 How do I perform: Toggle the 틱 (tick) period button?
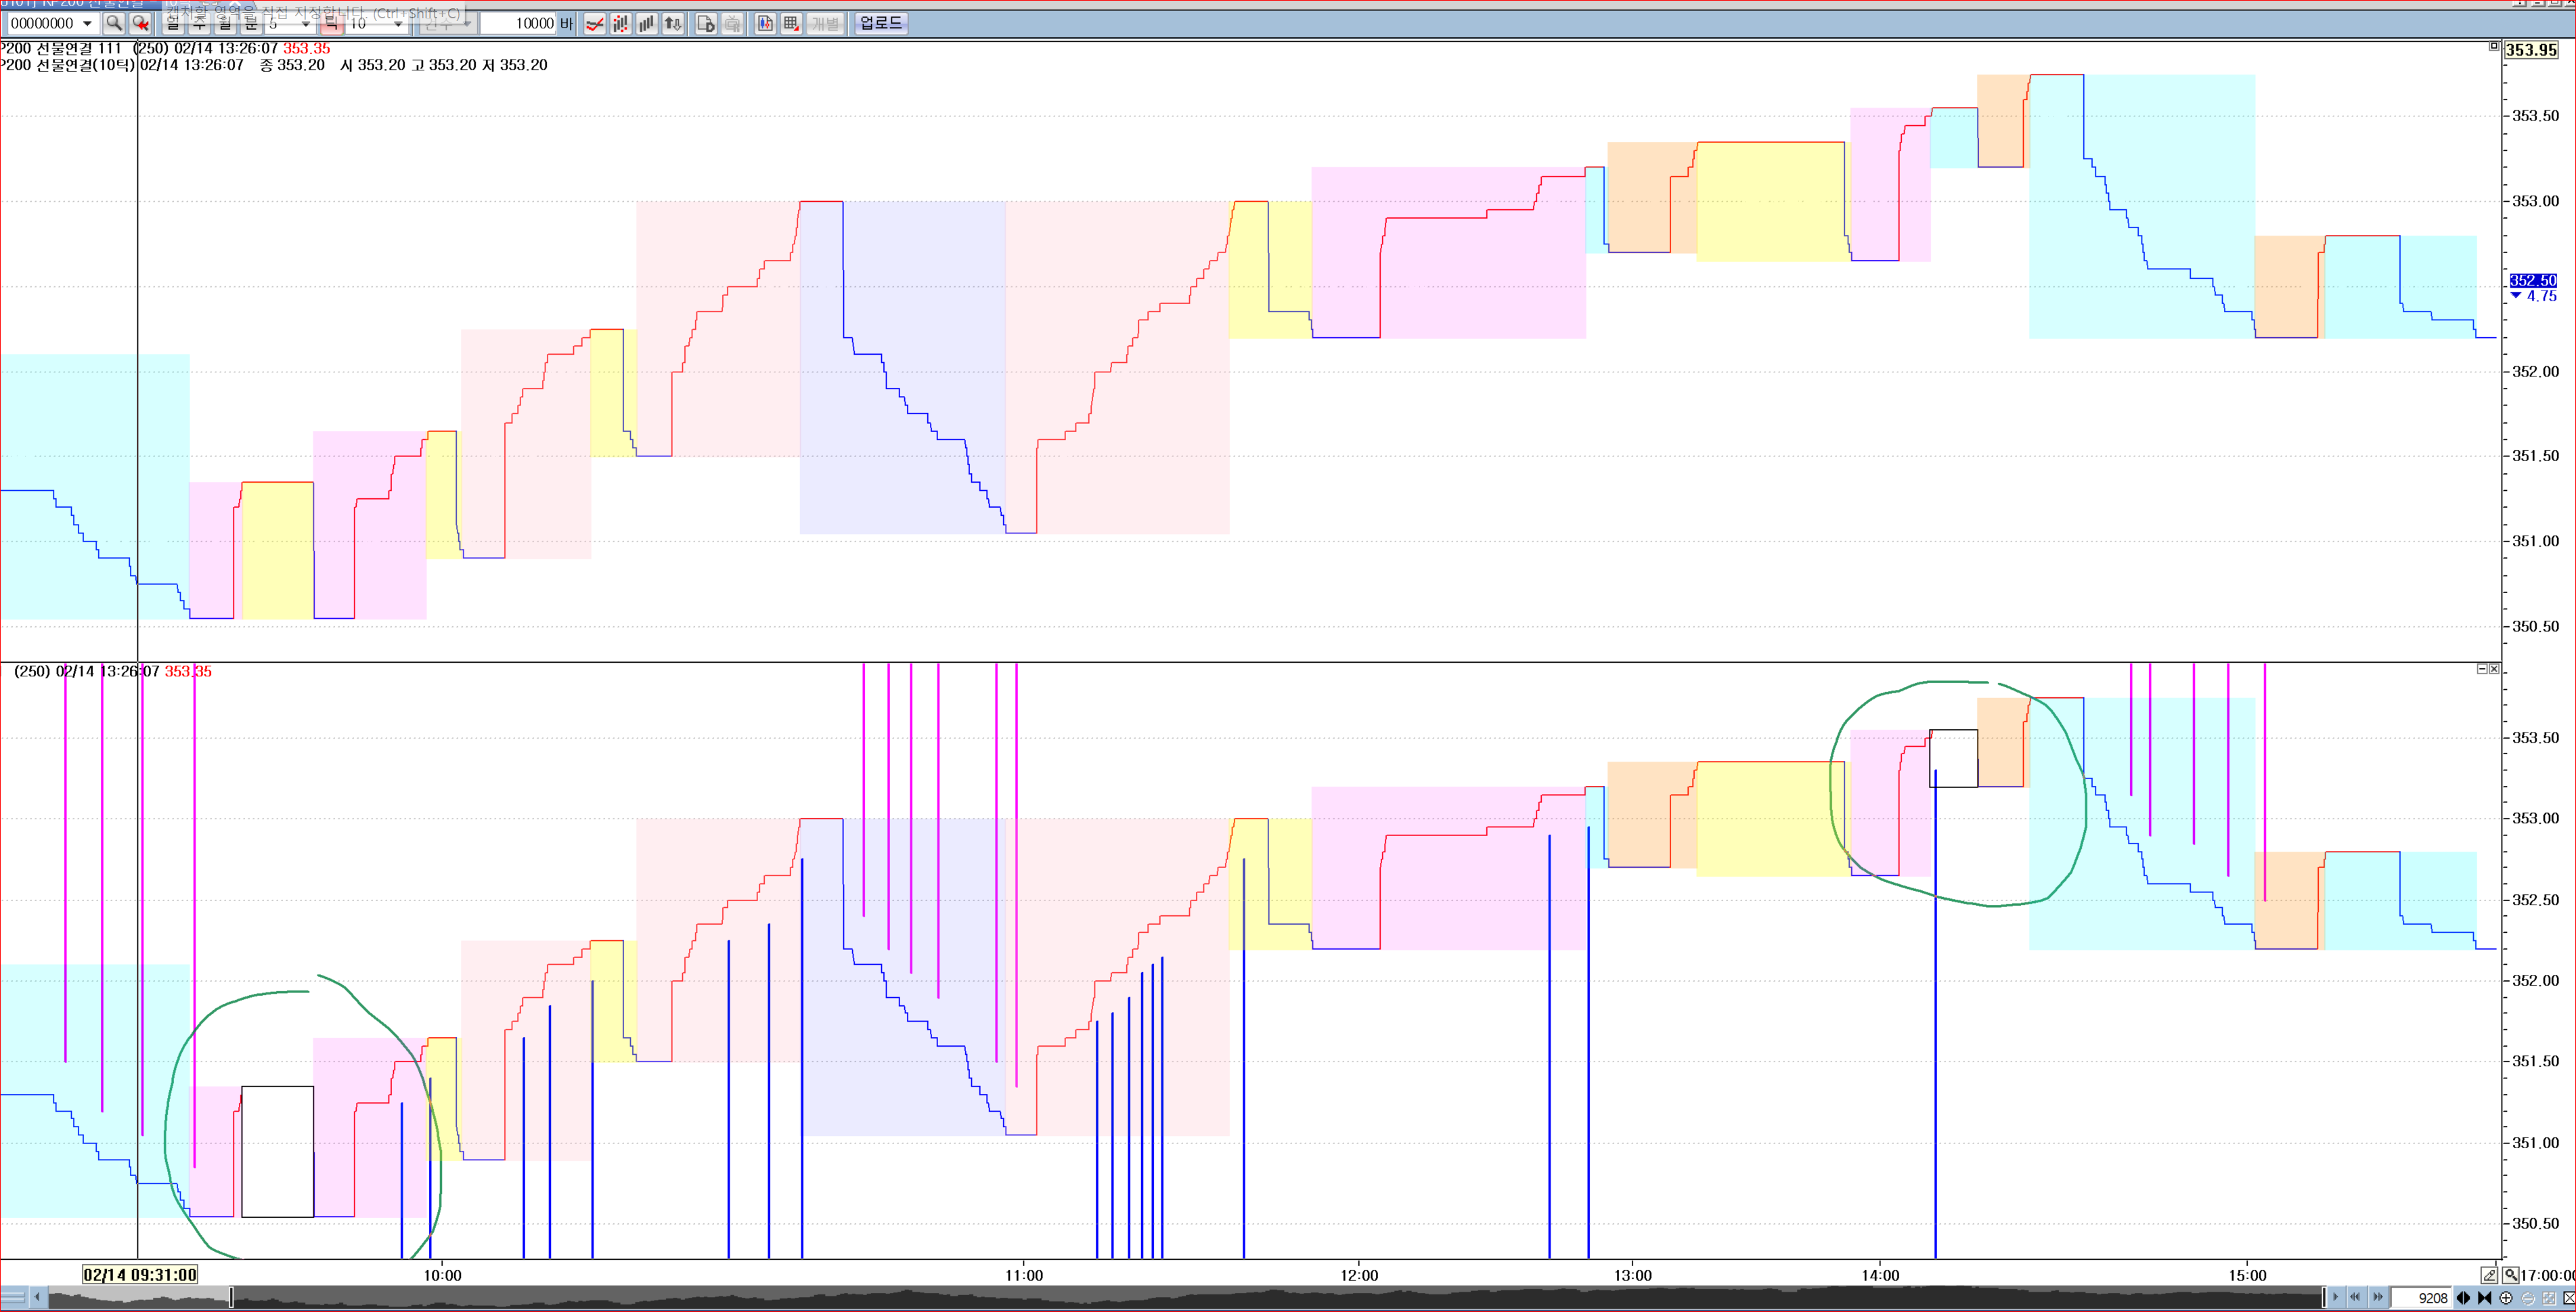click(x=331, y=23)
